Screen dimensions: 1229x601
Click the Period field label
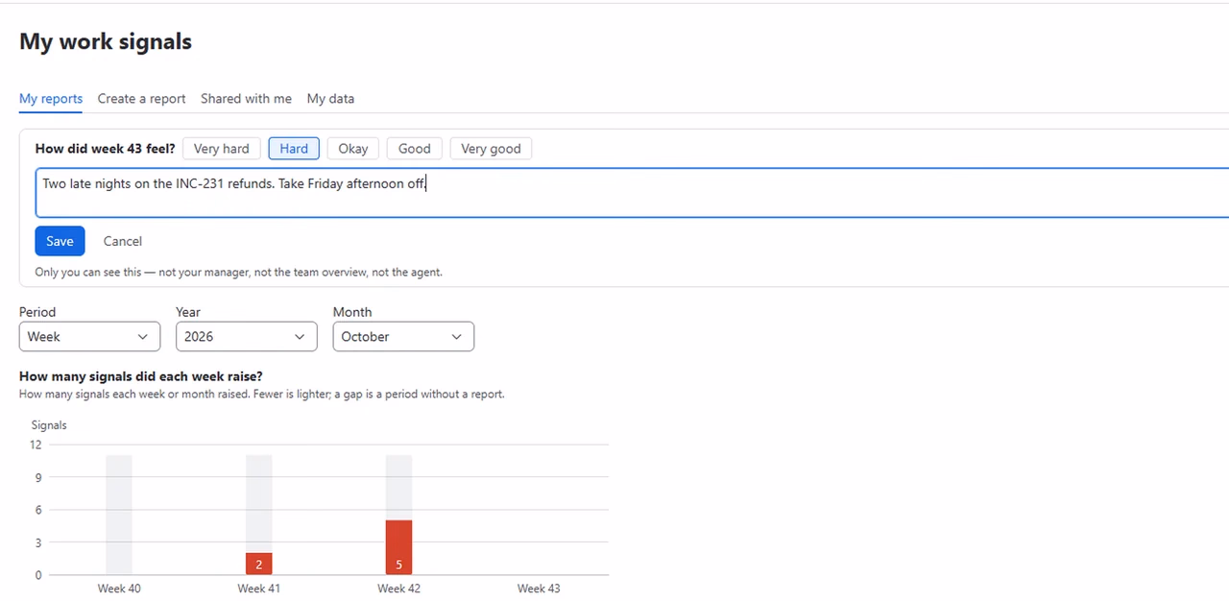click(37, 312)
